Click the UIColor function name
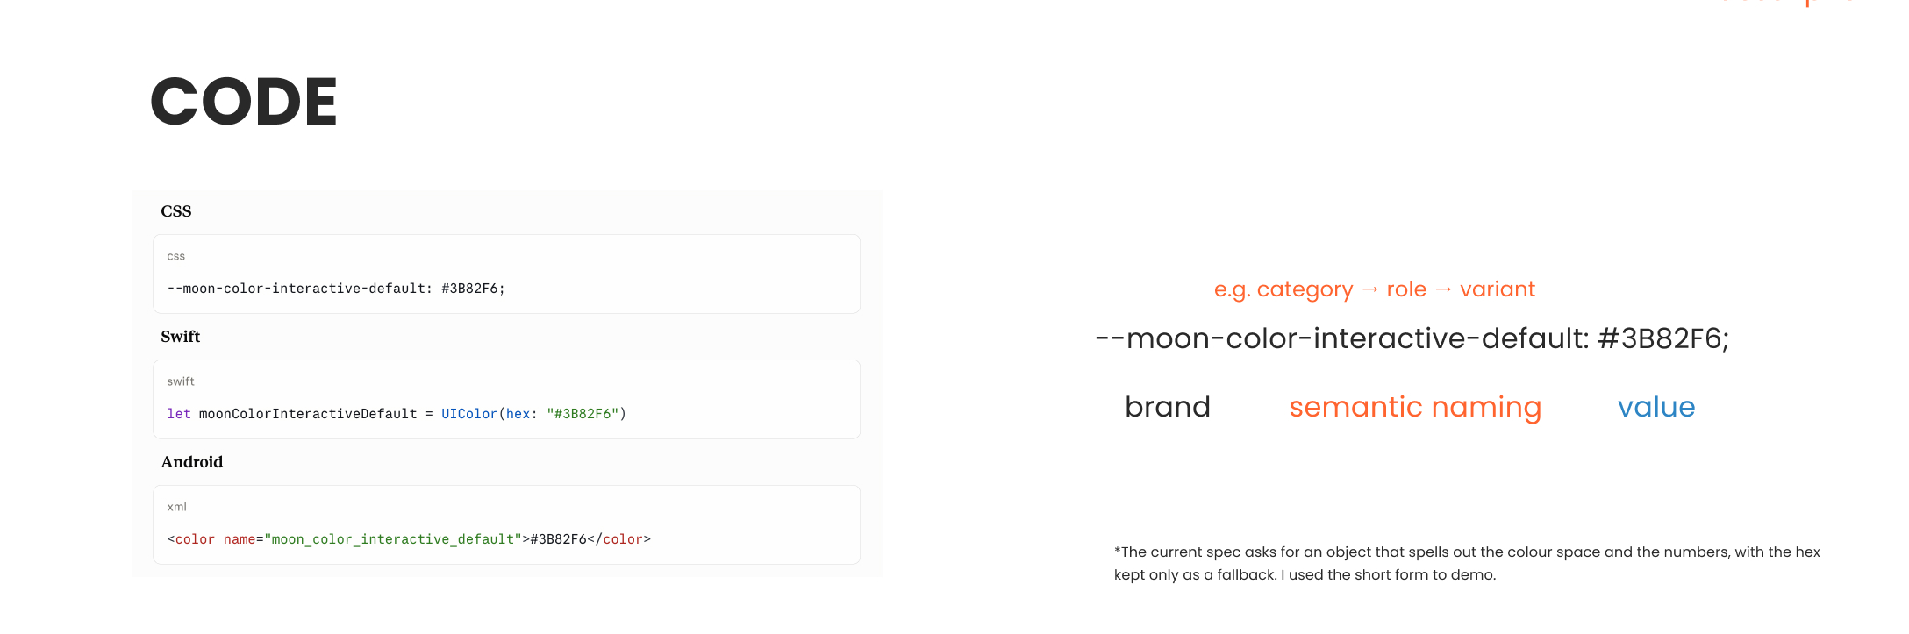Viewport: 1909px width, 634px height. click(469, 414)
